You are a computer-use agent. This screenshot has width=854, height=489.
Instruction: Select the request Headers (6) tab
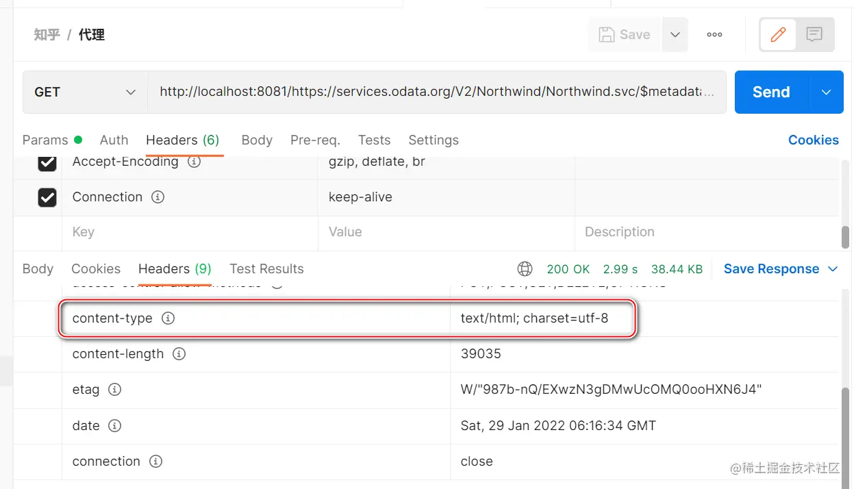click(182, 140)
